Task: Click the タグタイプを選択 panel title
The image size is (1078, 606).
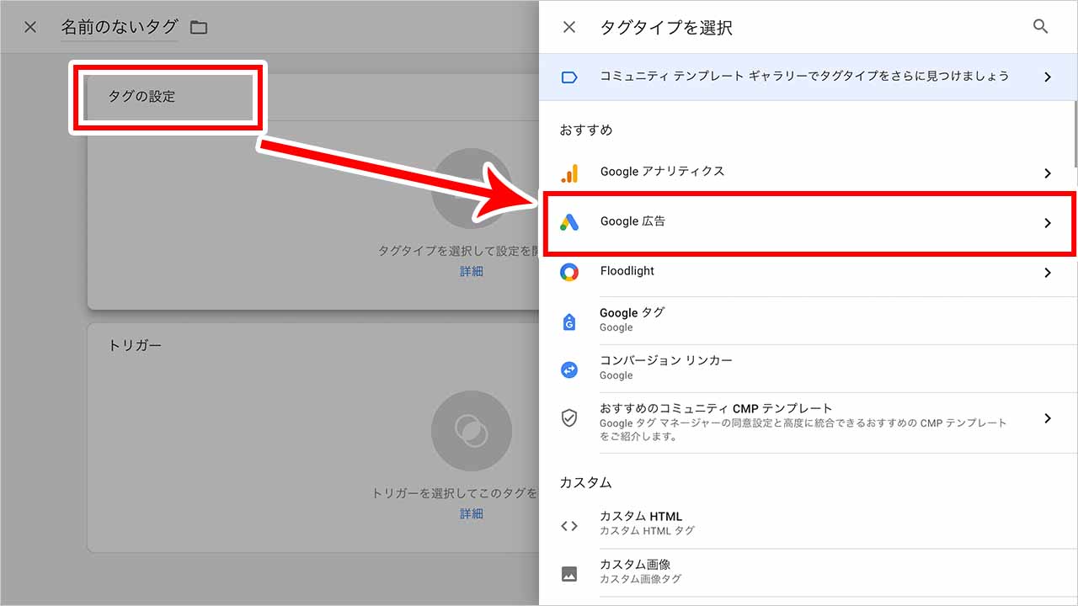Action: (666, 28)
